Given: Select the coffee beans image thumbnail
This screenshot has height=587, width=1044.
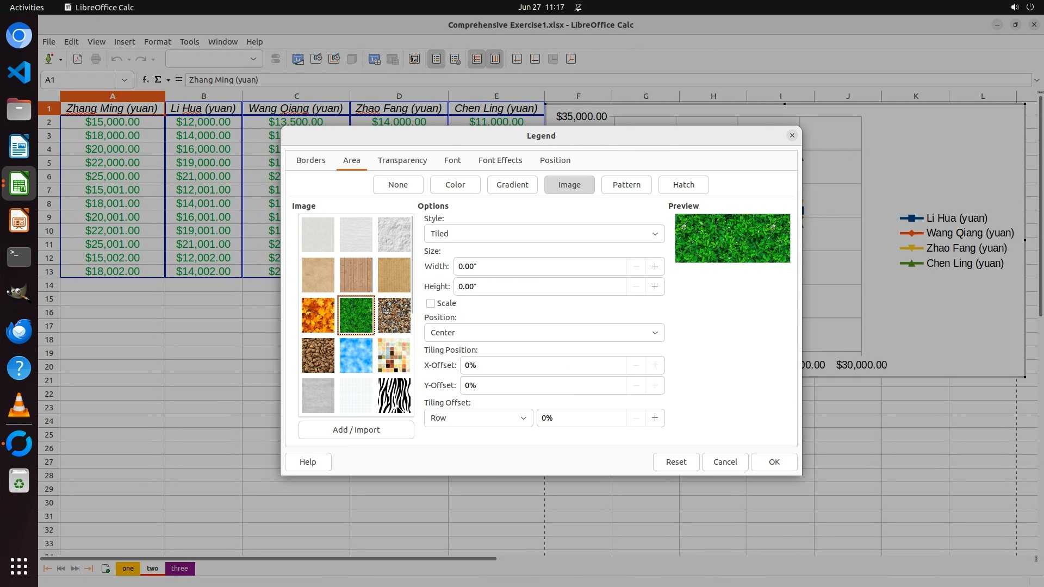Looking at the screenshot, I should [x=318, y=355].
